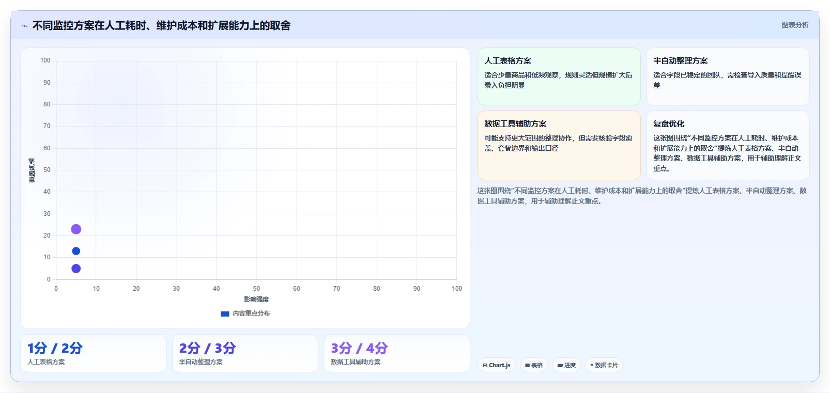The width and height of the screenshot is (830, 393).
Task: Click the 数据工具辅助方案 caption under 3分 / 4分
Action: click(356, 362)
